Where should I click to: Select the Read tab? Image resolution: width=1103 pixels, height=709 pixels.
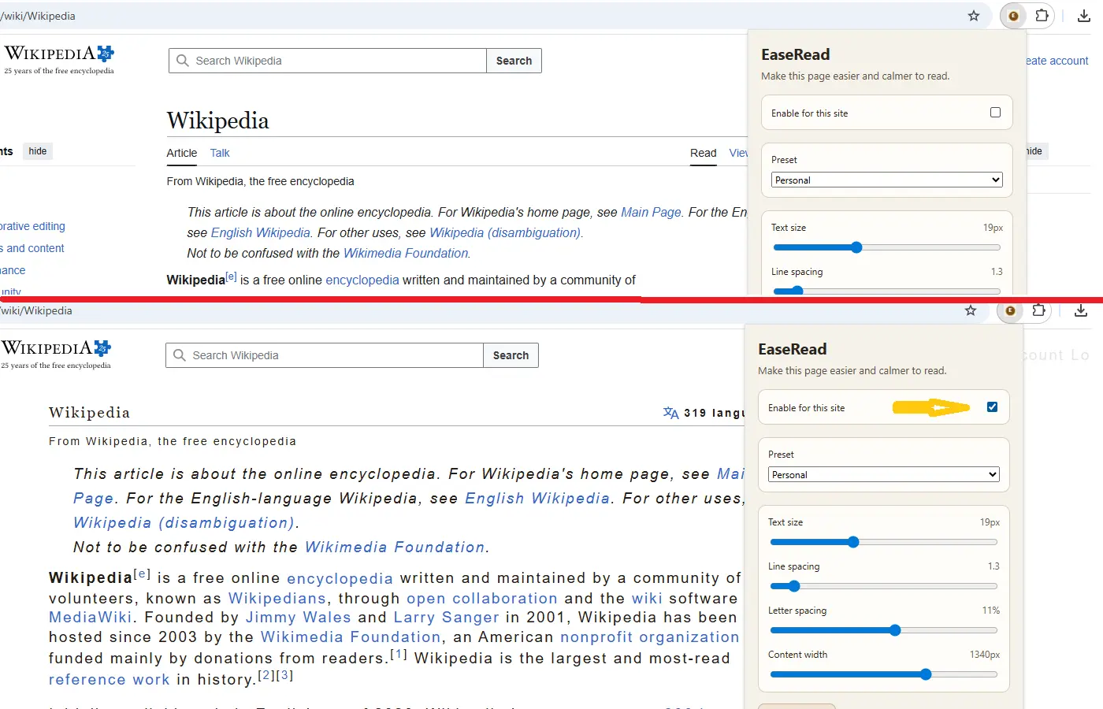click(704, 154)
